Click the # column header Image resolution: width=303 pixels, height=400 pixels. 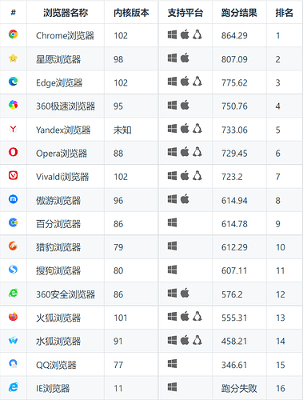coord(14,12)
